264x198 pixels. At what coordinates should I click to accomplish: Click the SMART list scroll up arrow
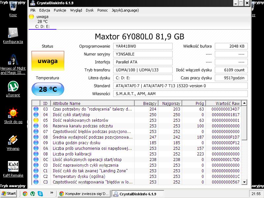244,103
